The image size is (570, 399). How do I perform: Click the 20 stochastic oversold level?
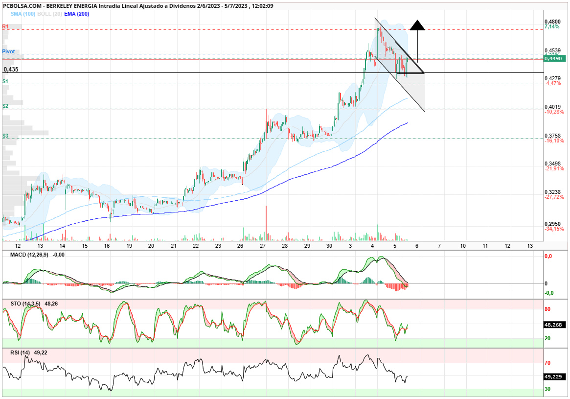tap(547, 338)
